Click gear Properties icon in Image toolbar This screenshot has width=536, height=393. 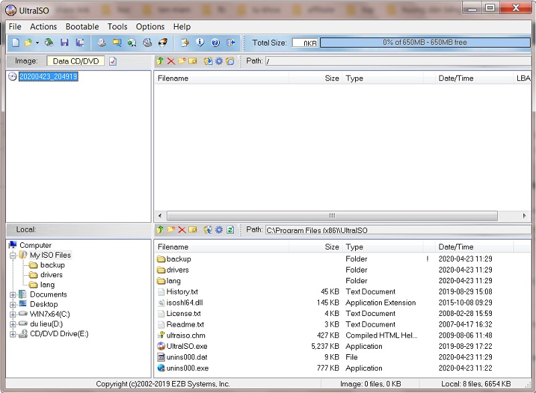(x=219, y=61)
